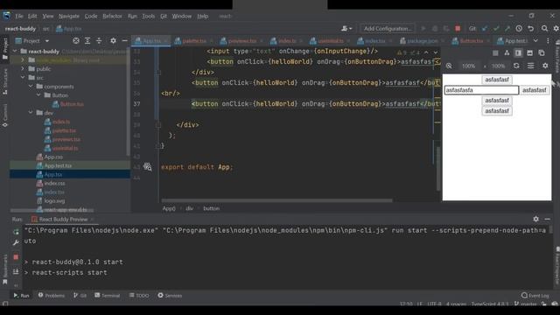
Task: Open Run panel gear settings
Action: point(535,219)
